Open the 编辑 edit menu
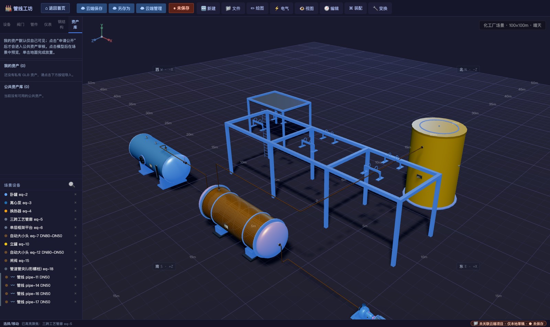 click(x=331, y=8)
